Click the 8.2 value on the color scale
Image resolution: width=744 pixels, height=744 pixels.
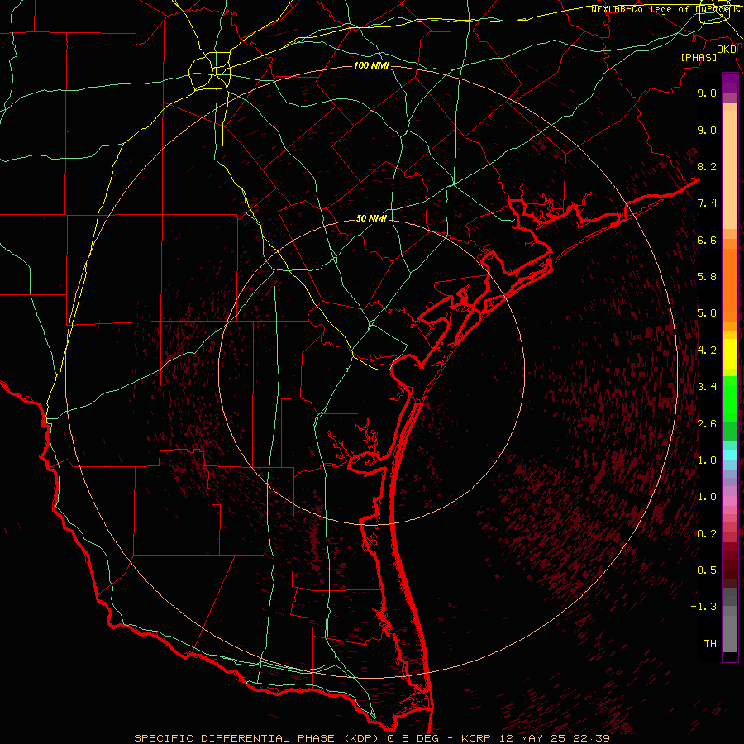point(707,166)
